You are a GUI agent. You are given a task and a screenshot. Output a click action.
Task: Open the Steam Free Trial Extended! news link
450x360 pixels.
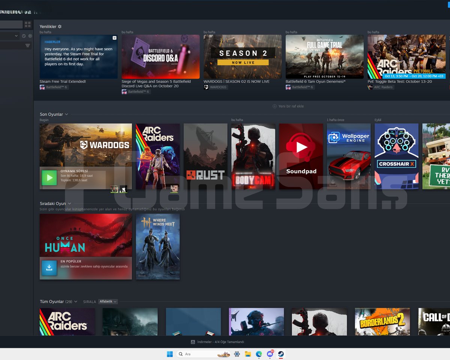coord(63,81)
